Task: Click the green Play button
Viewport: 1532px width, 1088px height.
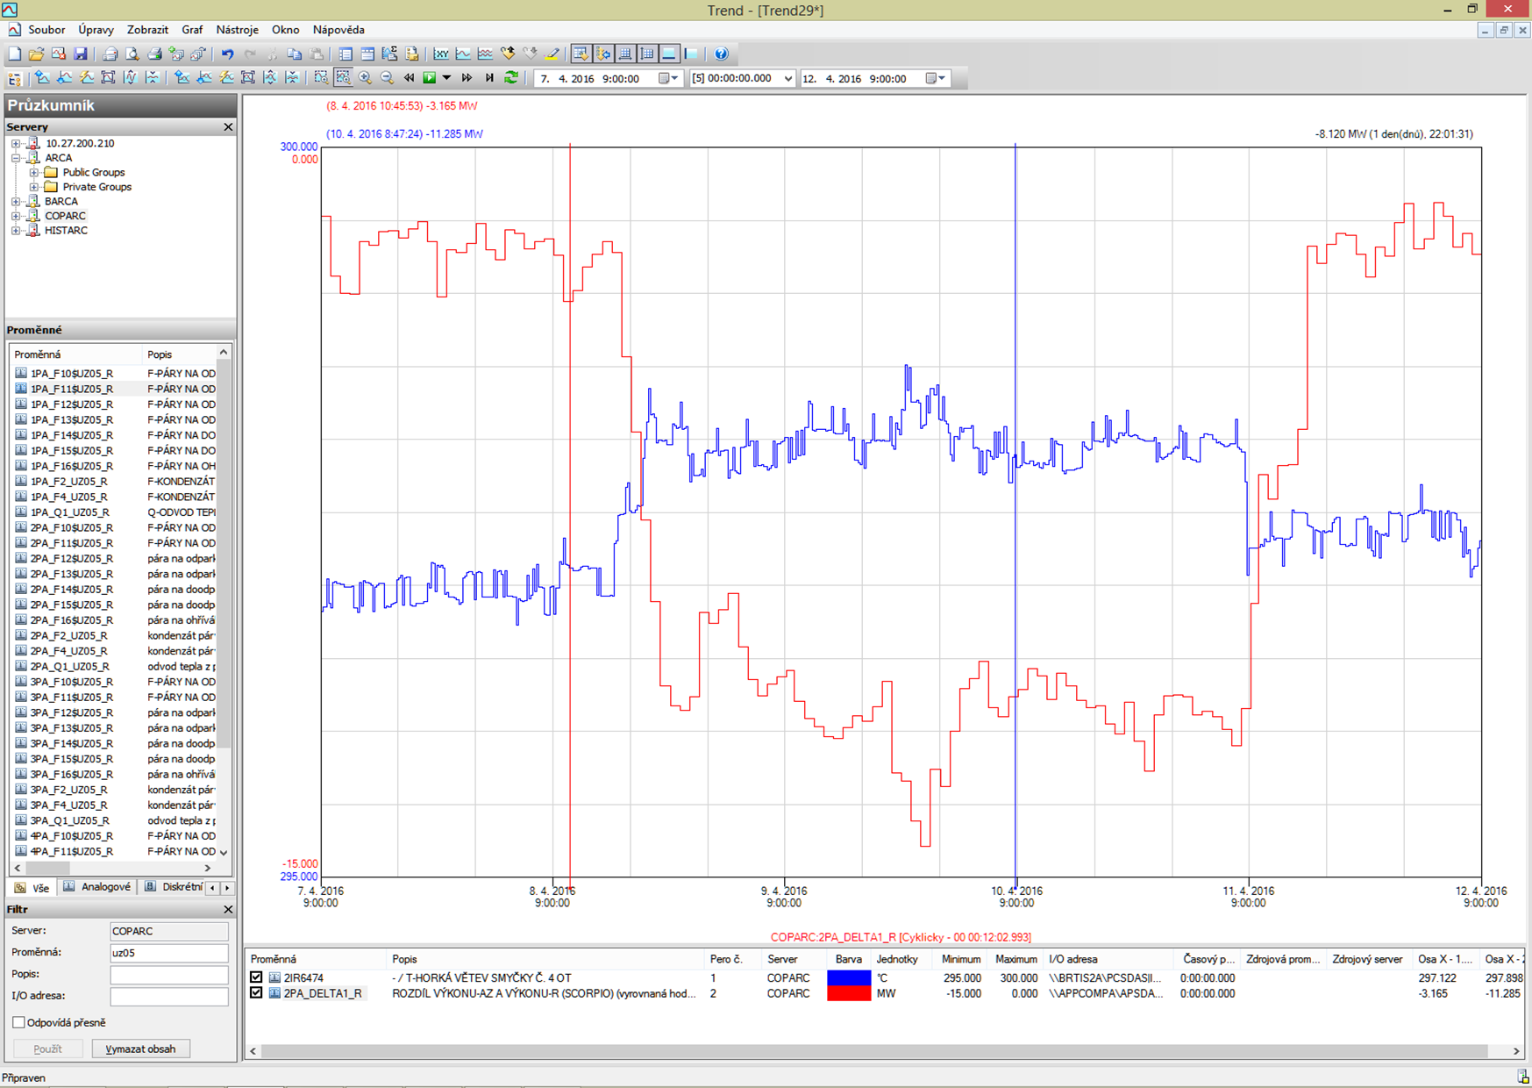Action: point(430,77)
